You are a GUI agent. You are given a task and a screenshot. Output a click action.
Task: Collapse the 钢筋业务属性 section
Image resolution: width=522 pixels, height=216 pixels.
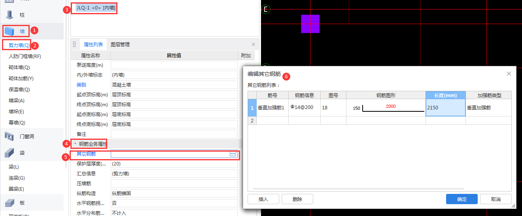coord(75,144)
